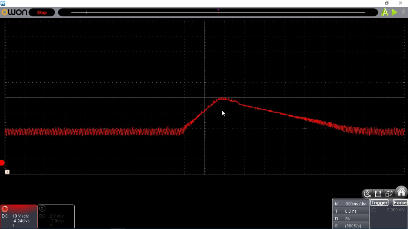This screenshot has width=408, height=229.
Task: Open the D 5k record depth setting
Action: 351,218
